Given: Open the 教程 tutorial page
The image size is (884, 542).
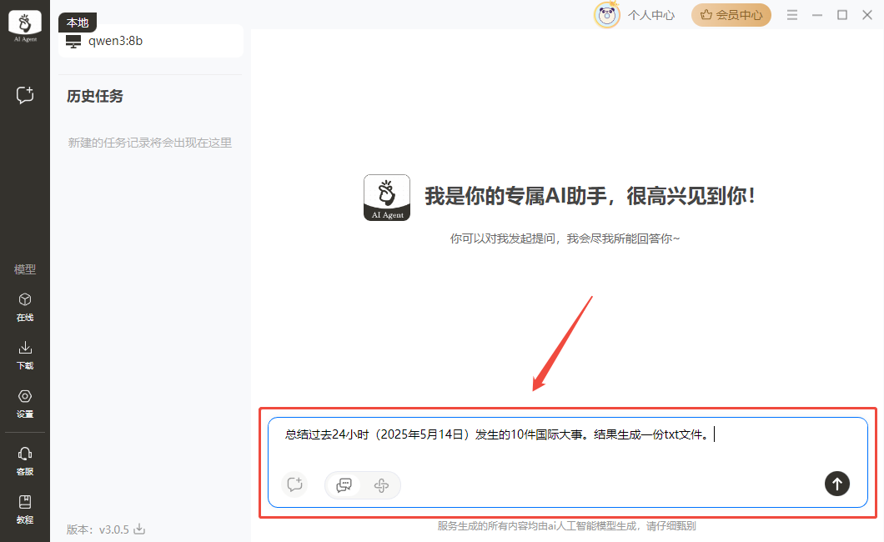Looking at the screenshot, I should [x=25, y=508].
